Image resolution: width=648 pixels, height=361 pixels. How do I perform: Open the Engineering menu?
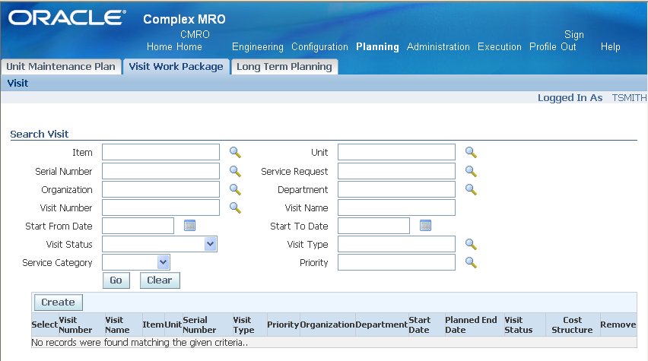point(258,46)
